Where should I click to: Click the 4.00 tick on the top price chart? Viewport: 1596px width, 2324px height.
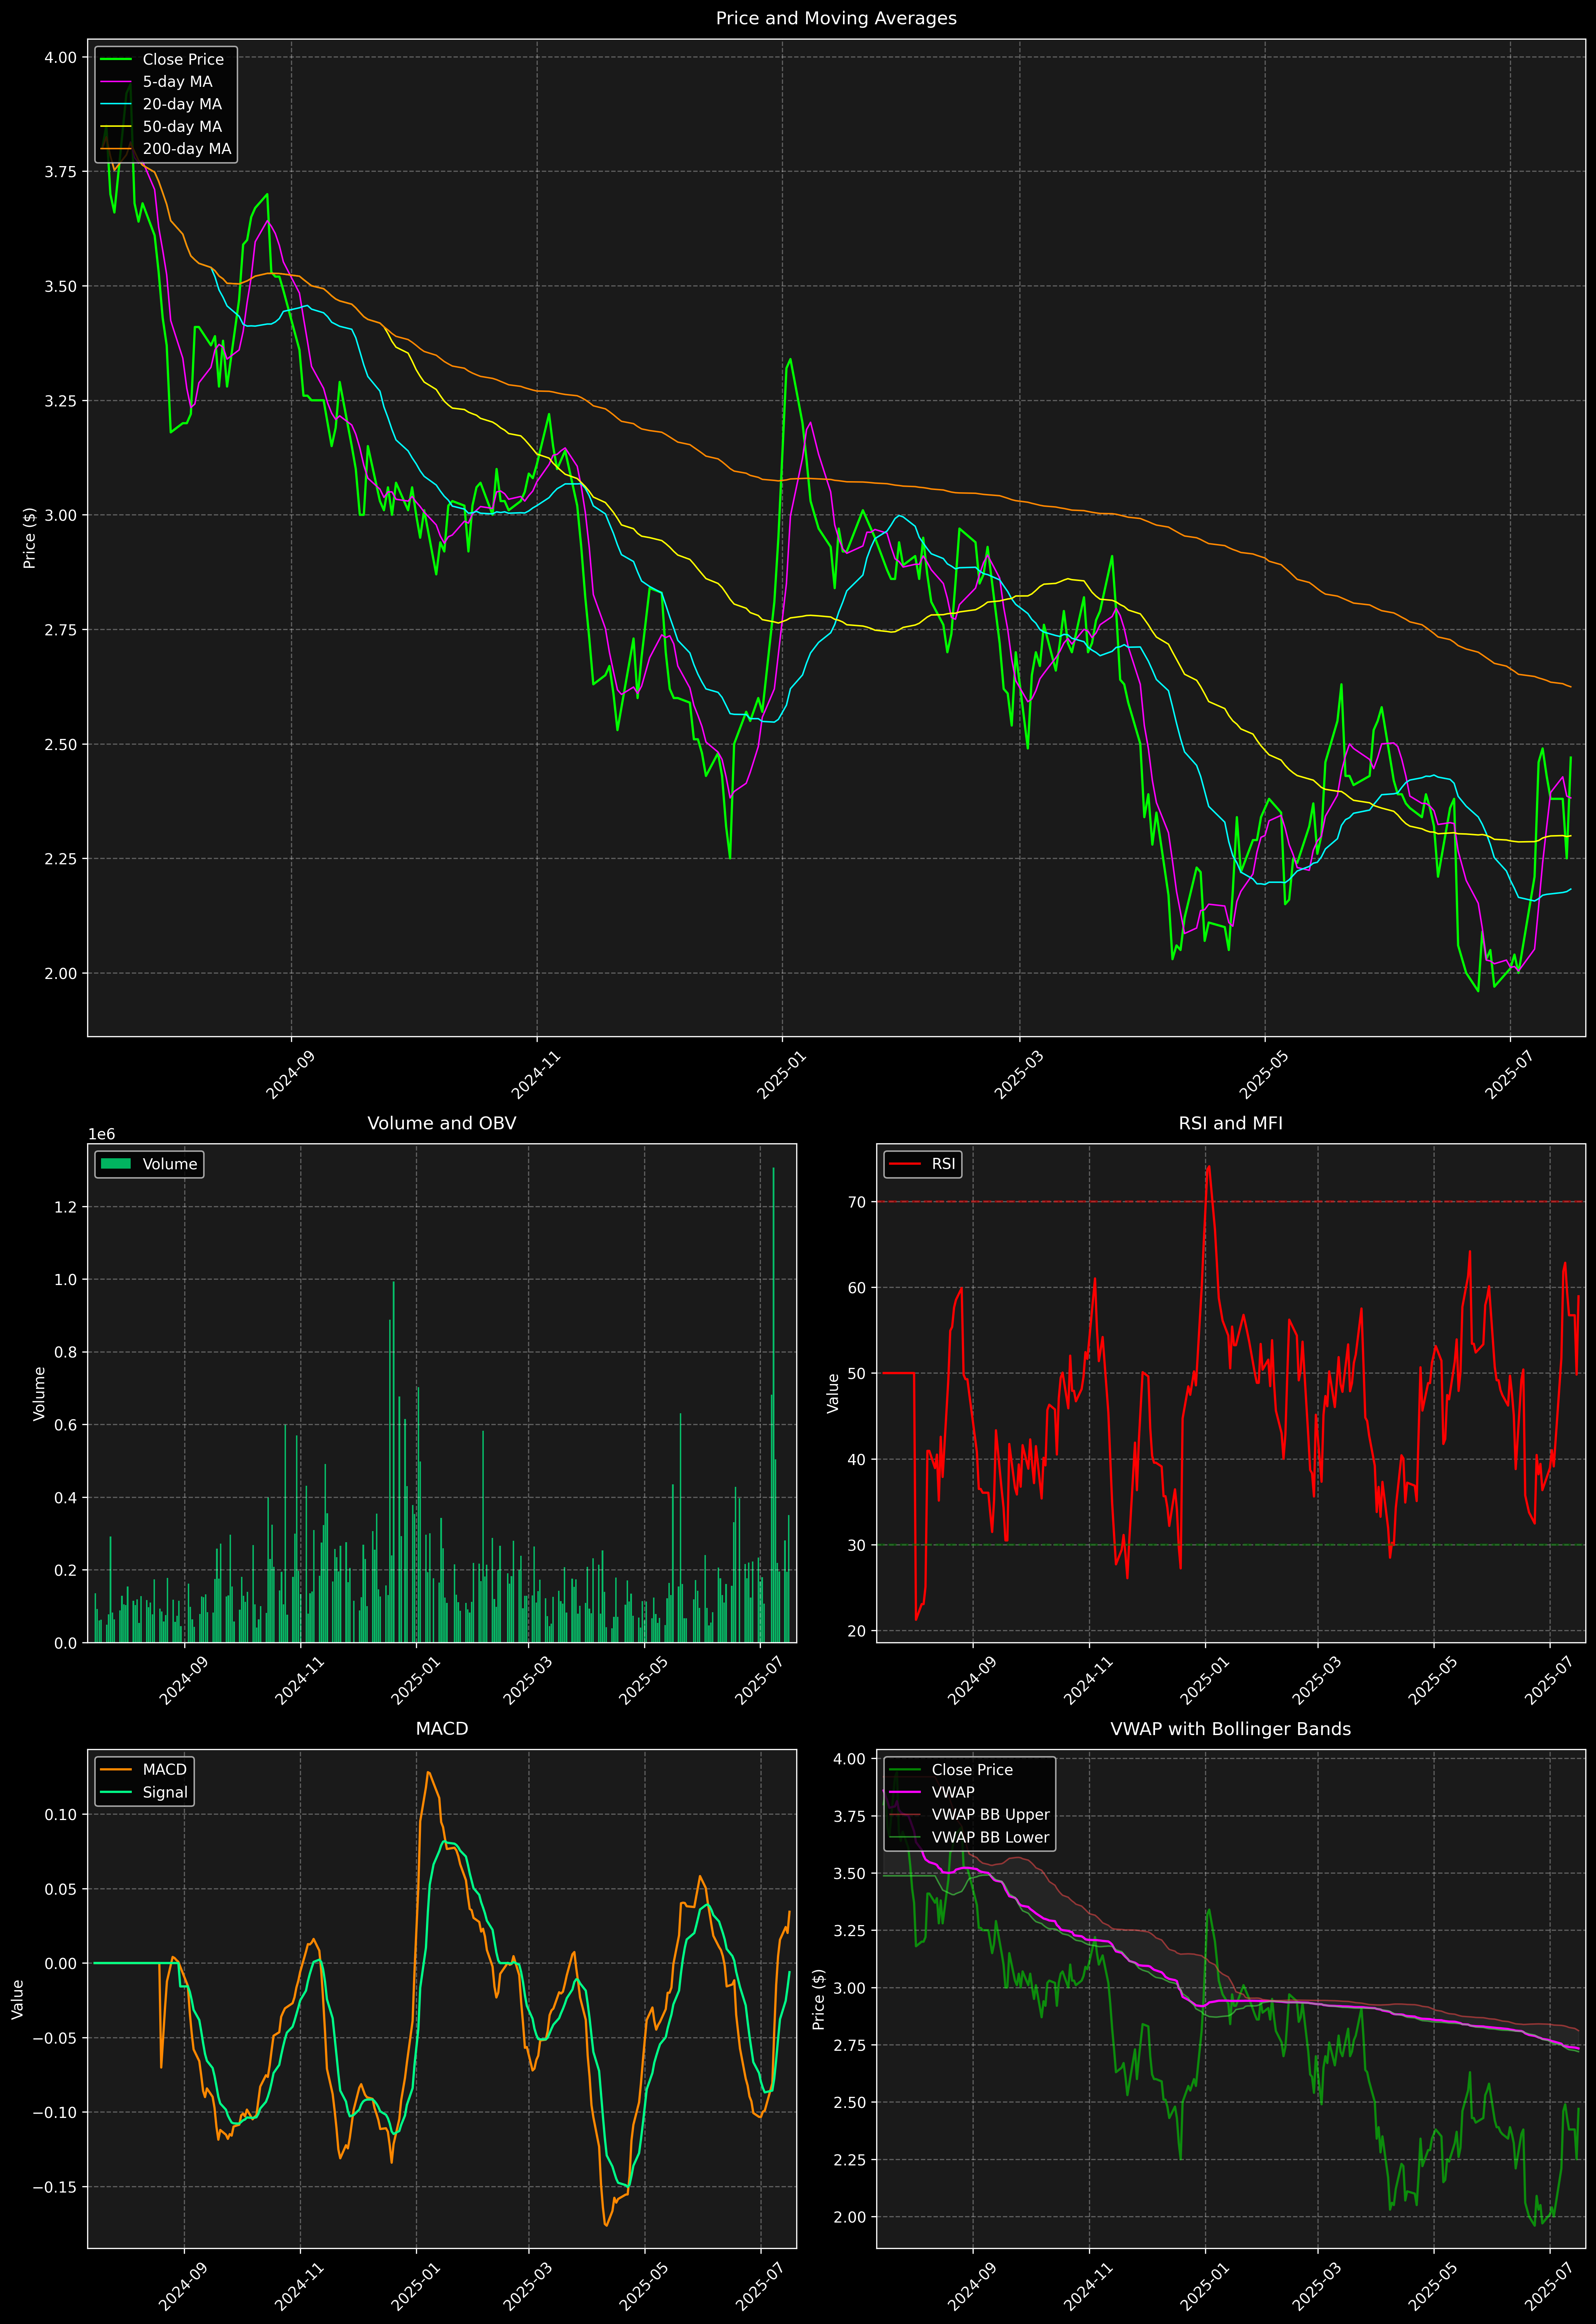click(x=60, y=58)
